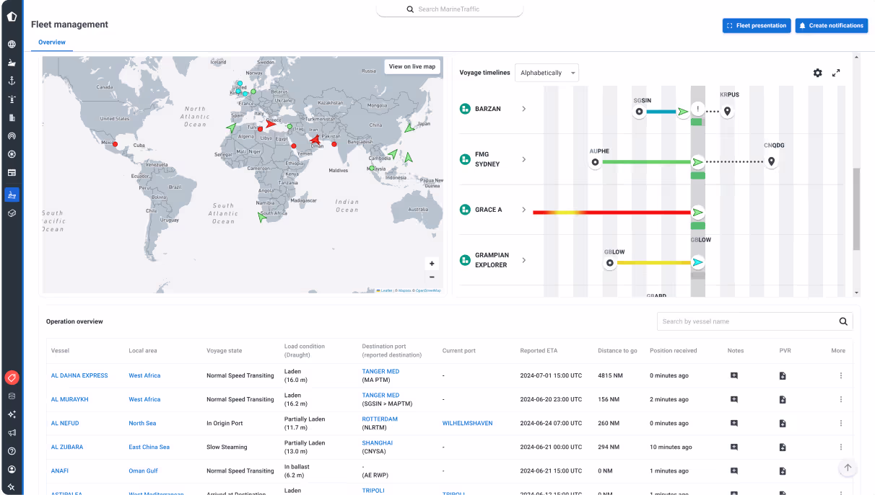875x495 pixels.
Task: Click the Reported ETA column header
Action: tap(539, 351)
